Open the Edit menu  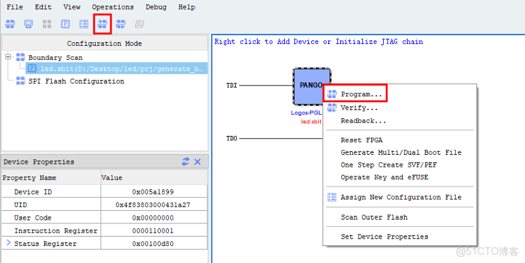tap(43, 7)
